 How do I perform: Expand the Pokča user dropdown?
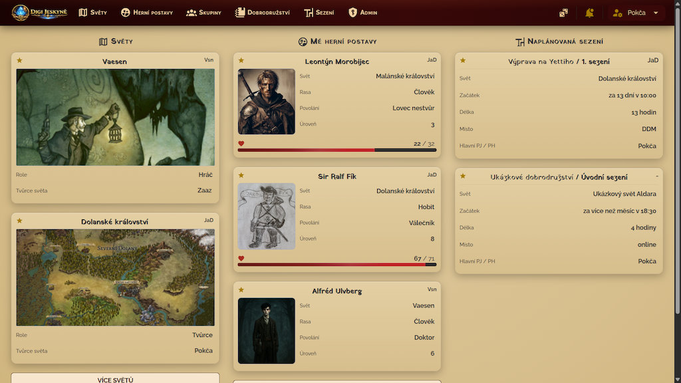(x=636, y=13)
